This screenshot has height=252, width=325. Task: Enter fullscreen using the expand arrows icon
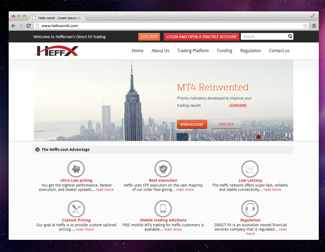click(x=313, y=16)
